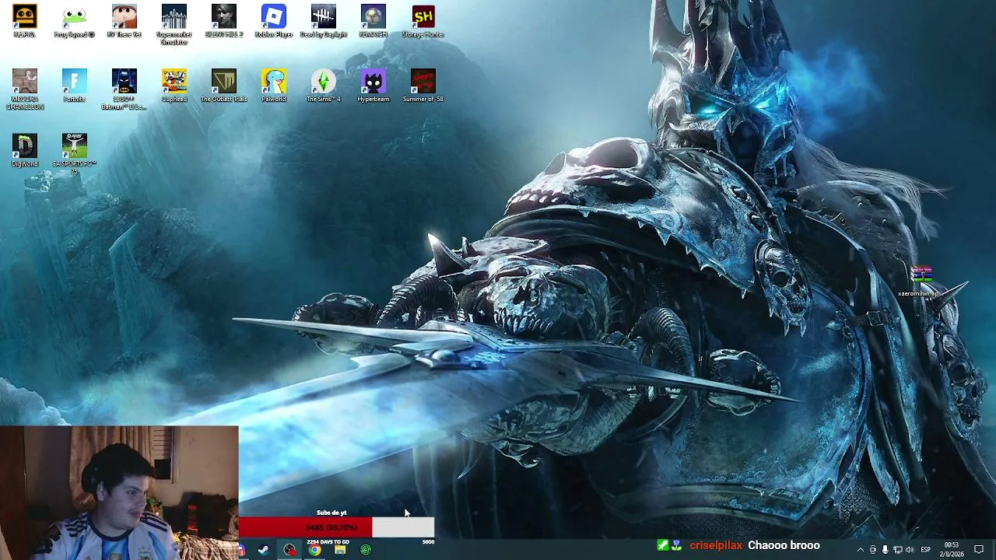Select the Supermarket Simulator shortcut
The width and height of the screenshot is (996, 560).
pyautogui.click(x=174, y=25)
